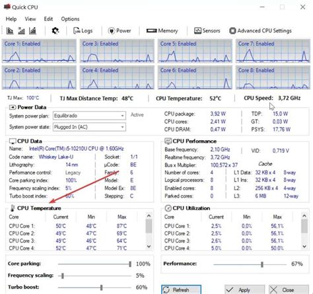
Task: Click the PSYS 17,76 W value
Action: point(281,129)
